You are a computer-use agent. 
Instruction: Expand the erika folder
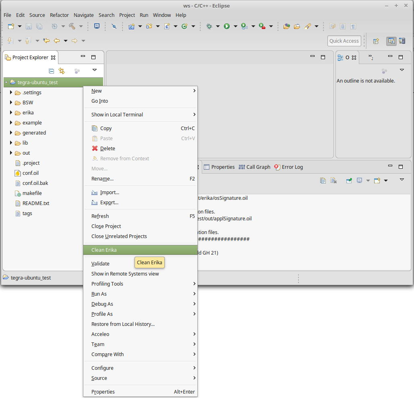11,112
